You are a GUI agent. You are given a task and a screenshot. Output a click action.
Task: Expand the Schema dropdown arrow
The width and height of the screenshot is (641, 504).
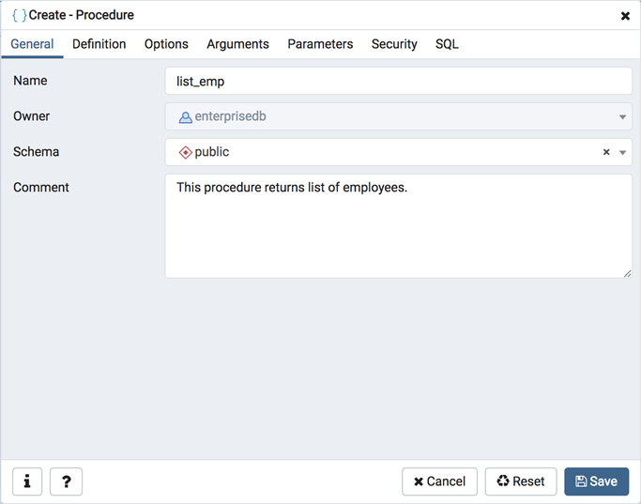coord(622,152)
